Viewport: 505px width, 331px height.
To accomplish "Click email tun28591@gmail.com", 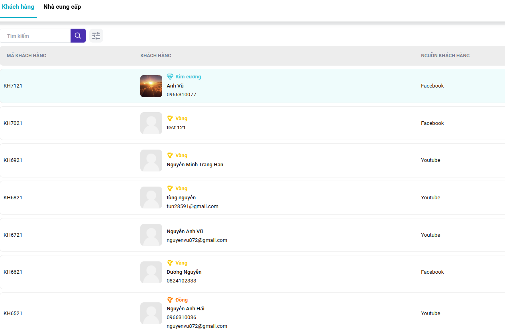I will tap(193, 206).
